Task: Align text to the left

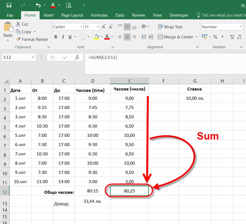Action: pyautogui.click(x=120, y=37)
